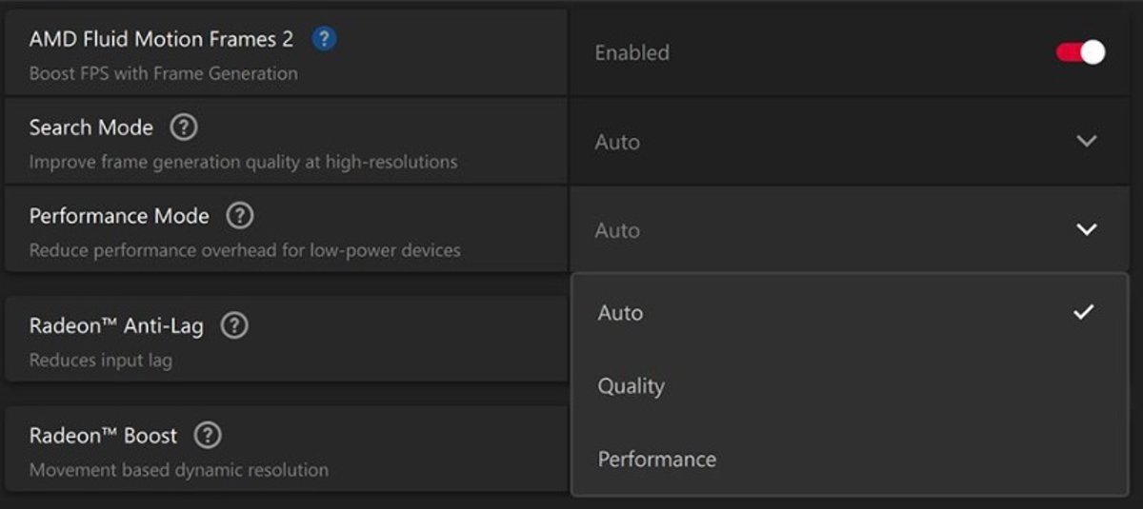Viewport: 1143px width, 509px height.
Task: Click the Performance Mode Auto value field
Action: coord(838,230)
